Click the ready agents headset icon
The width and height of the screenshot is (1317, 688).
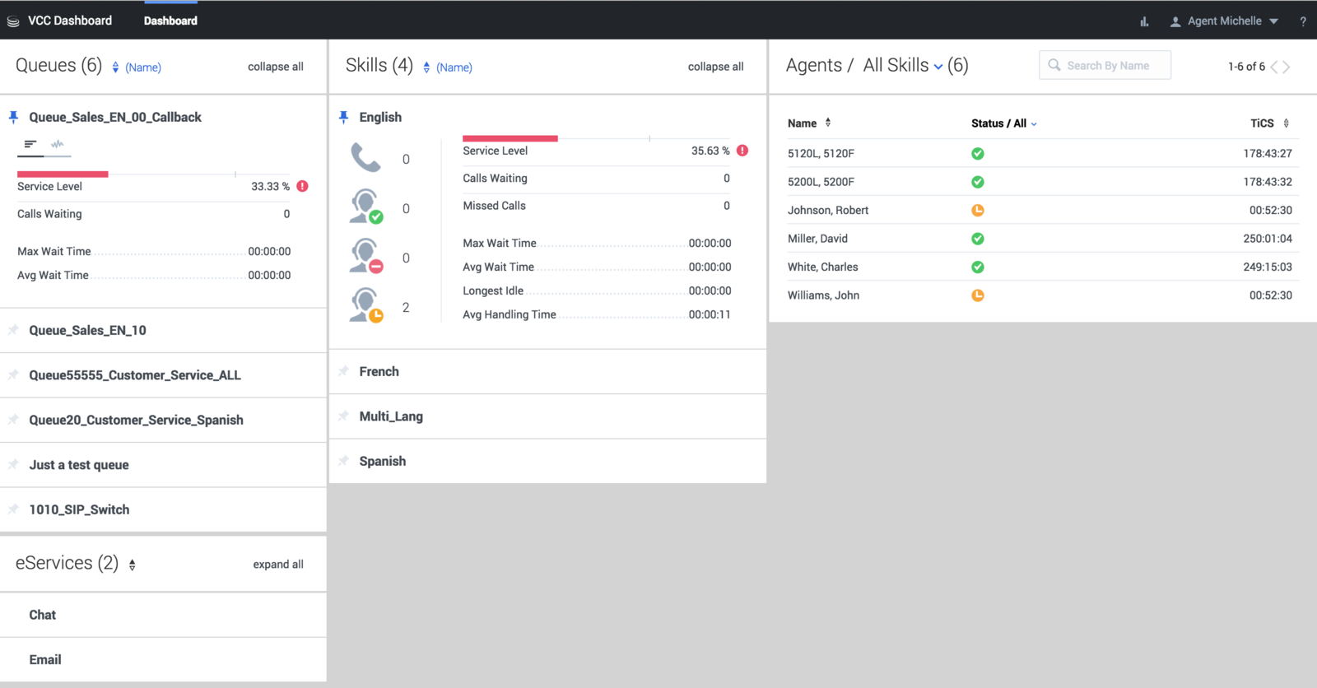pos(366,207)
